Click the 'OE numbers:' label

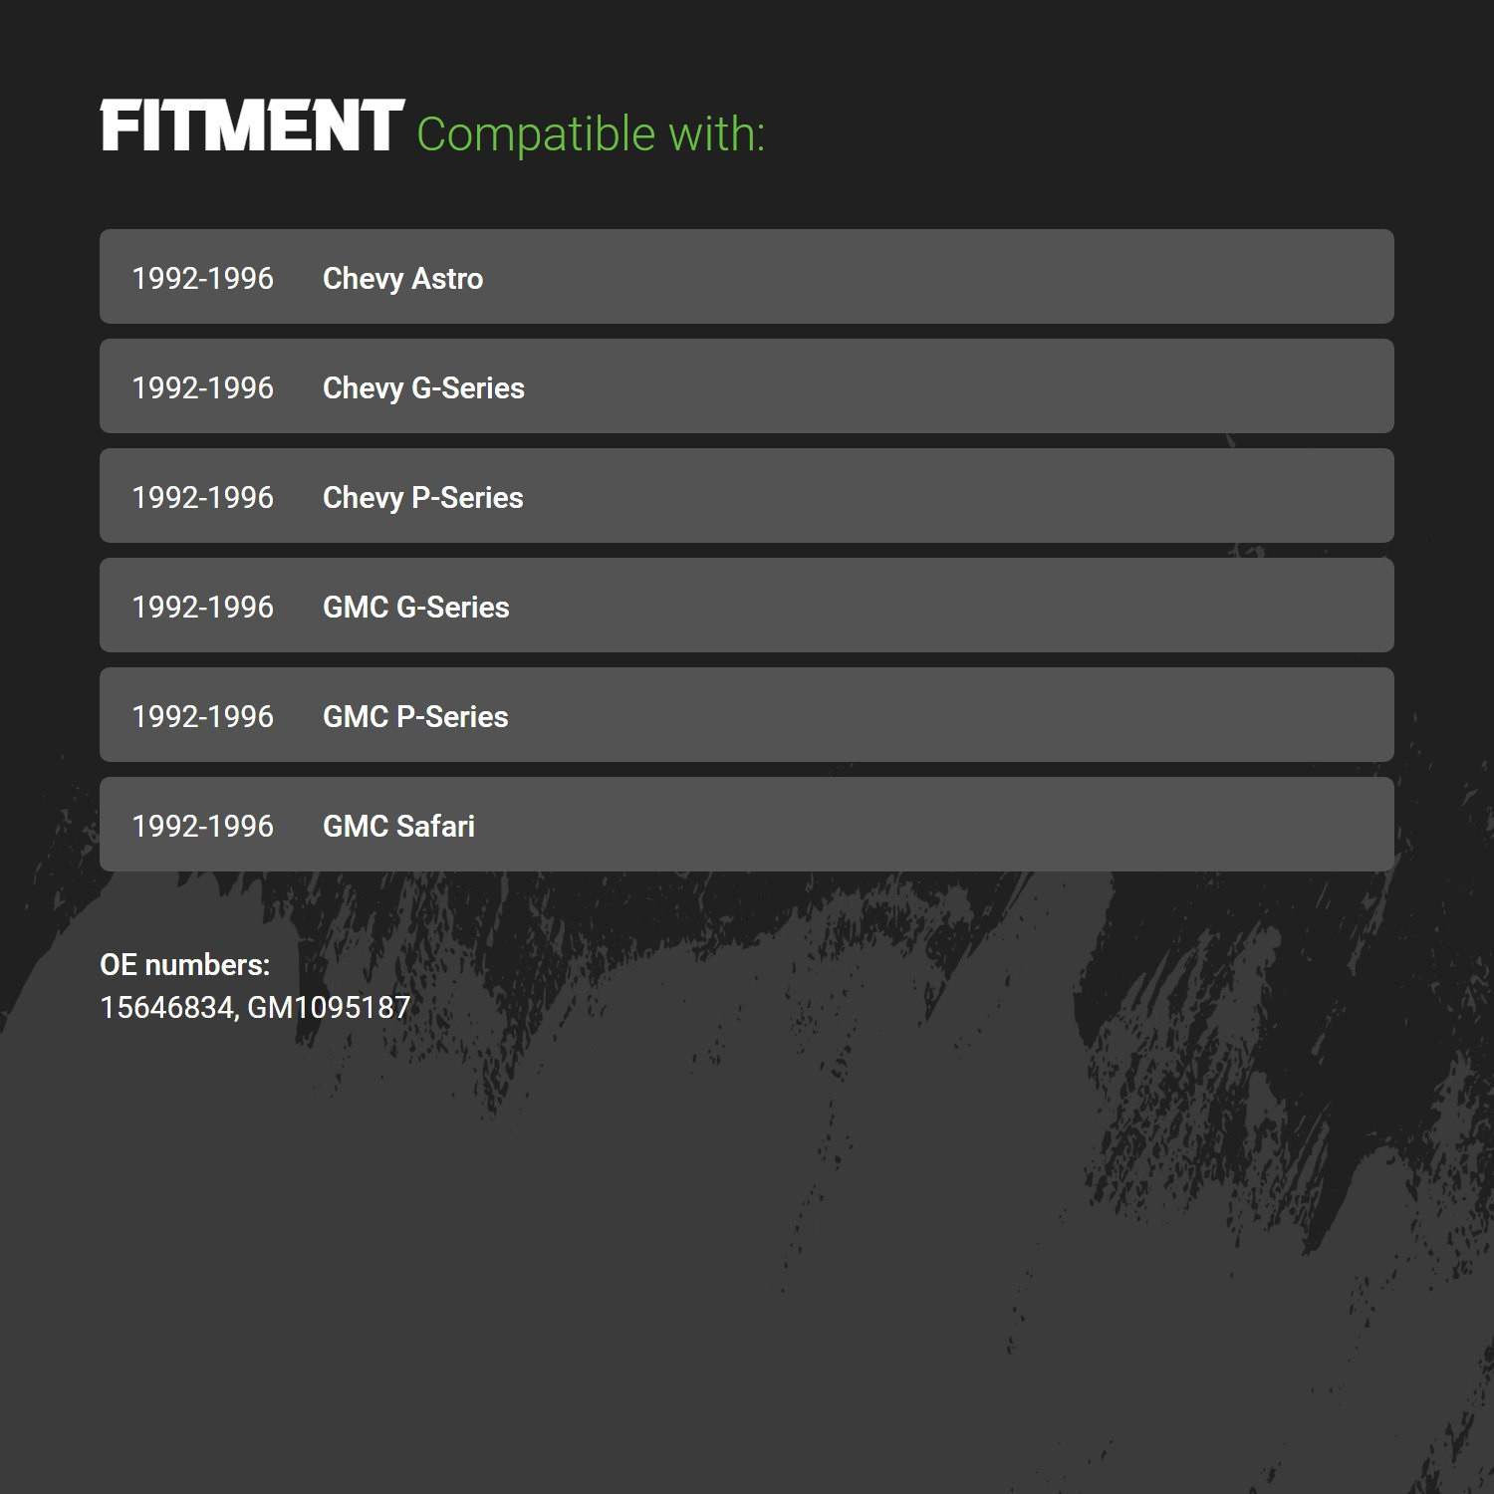coord(185,965)
